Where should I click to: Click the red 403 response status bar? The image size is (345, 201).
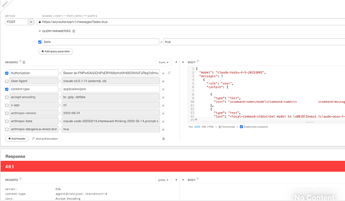click(172, 166)
